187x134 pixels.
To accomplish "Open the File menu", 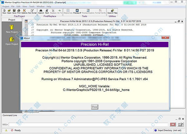I will 13,7.
